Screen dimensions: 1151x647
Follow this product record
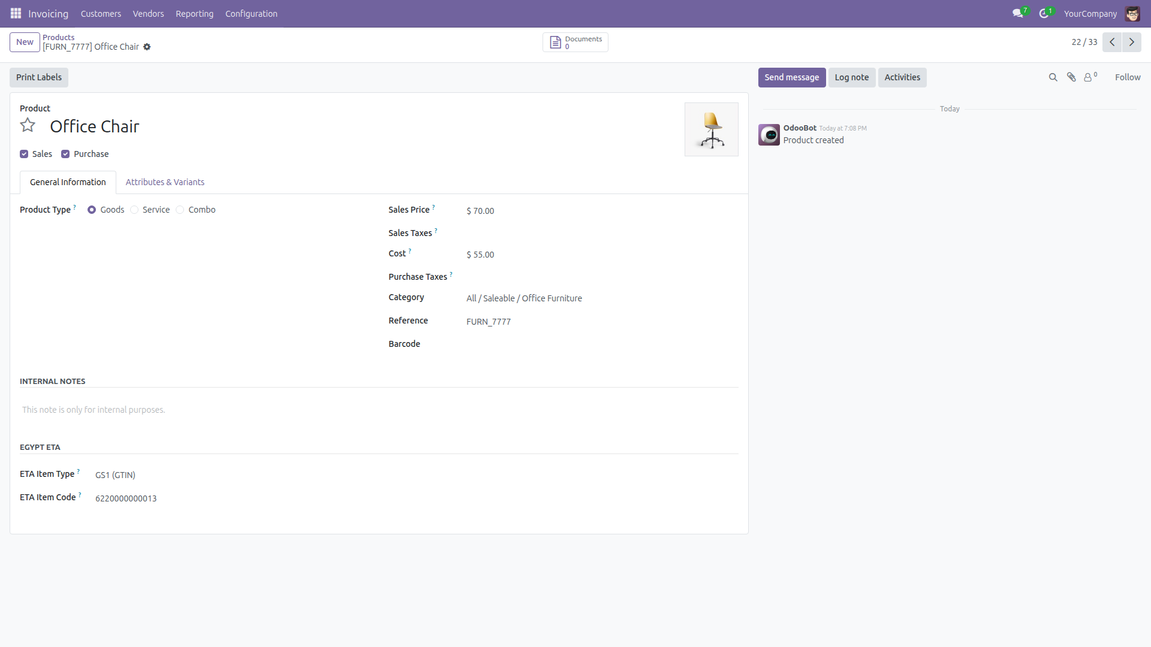pyautogui.click(x=1128, y=77)
